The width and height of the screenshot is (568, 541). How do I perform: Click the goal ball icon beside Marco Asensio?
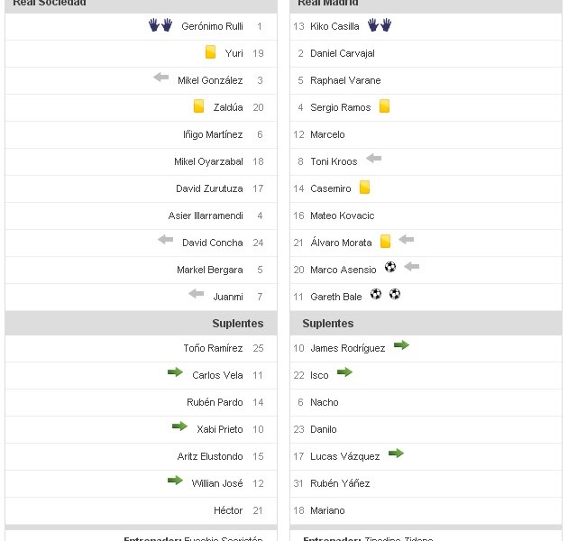click(x=389, y=267)
